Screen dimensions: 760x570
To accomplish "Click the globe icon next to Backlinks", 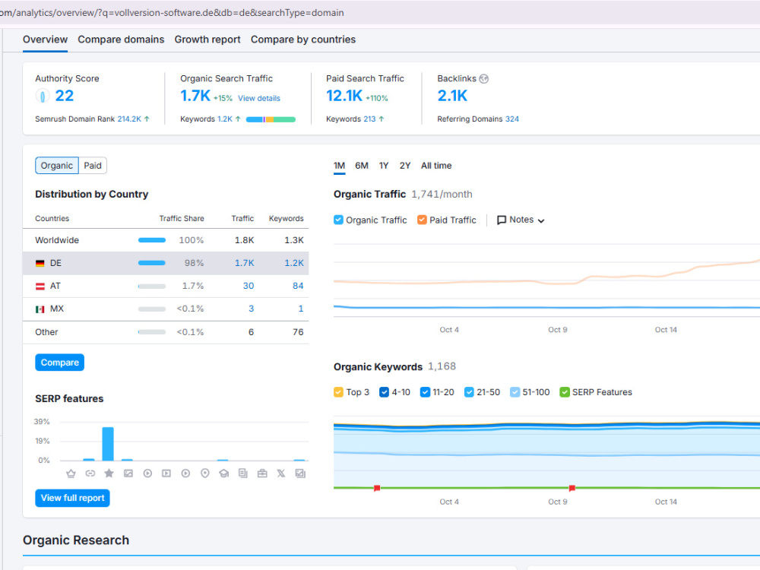I will [x=483, y=78].
